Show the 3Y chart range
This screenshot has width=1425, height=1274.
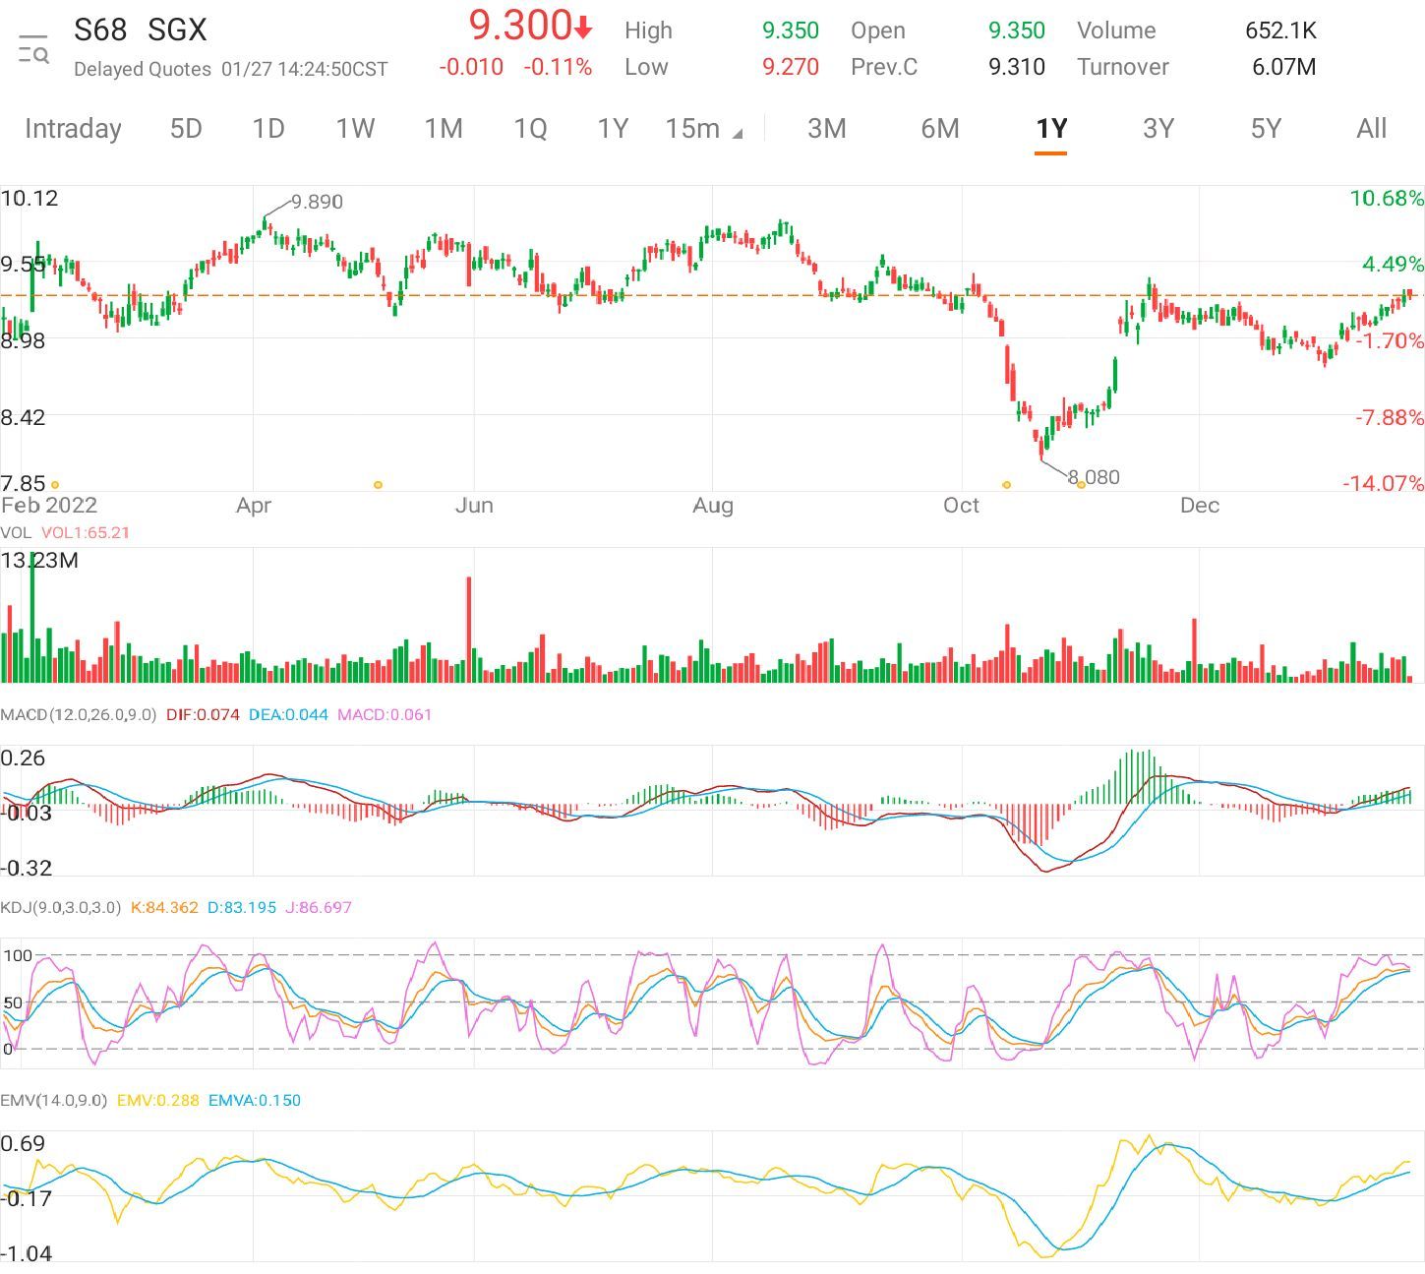coord(1158,129)
